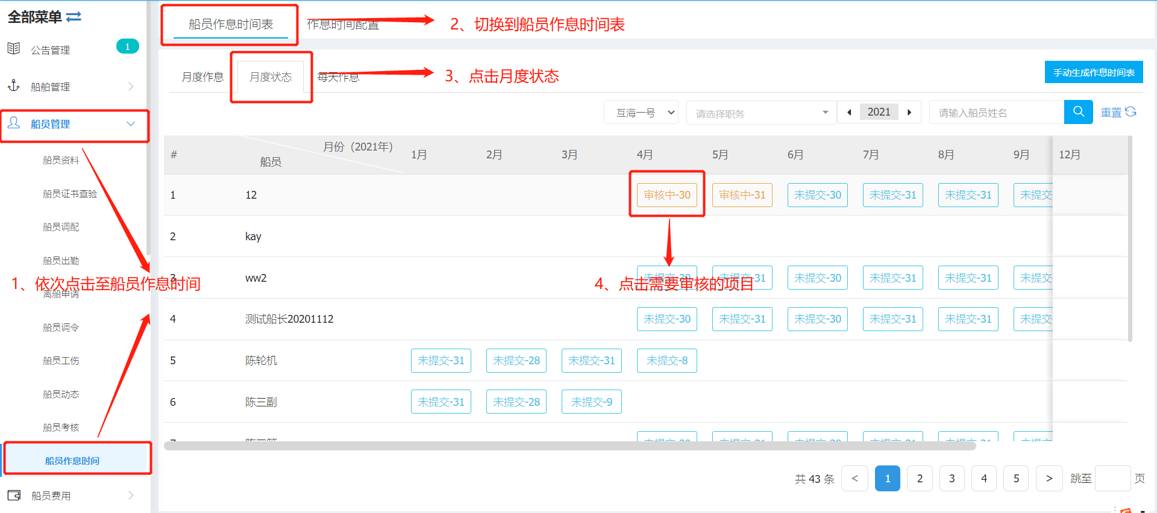Screen dimensions: 1157x513
Task: Click the blue search magnifier button
Action: tap(1078, 112)
